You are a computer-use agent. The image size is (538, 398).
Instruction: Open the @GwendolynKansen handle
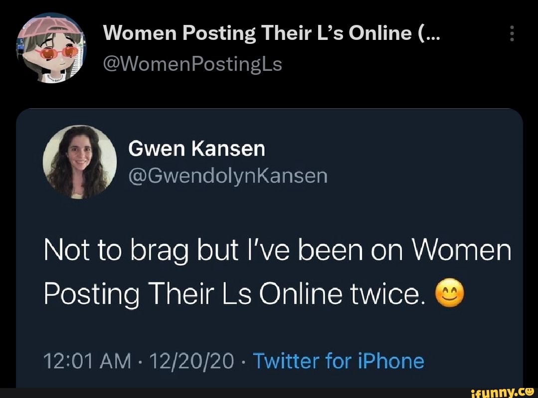(x=228, y=176)
